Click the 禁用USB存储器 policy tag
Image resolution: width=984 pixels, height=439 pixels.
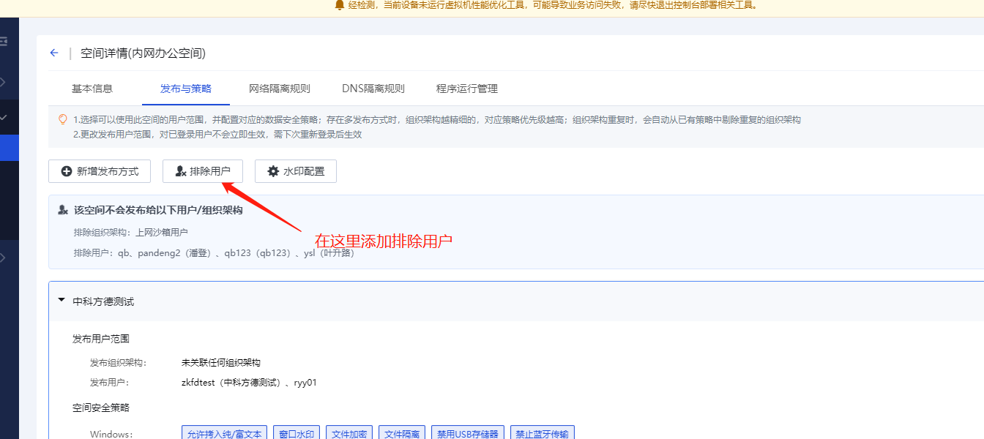click(467, 433)
